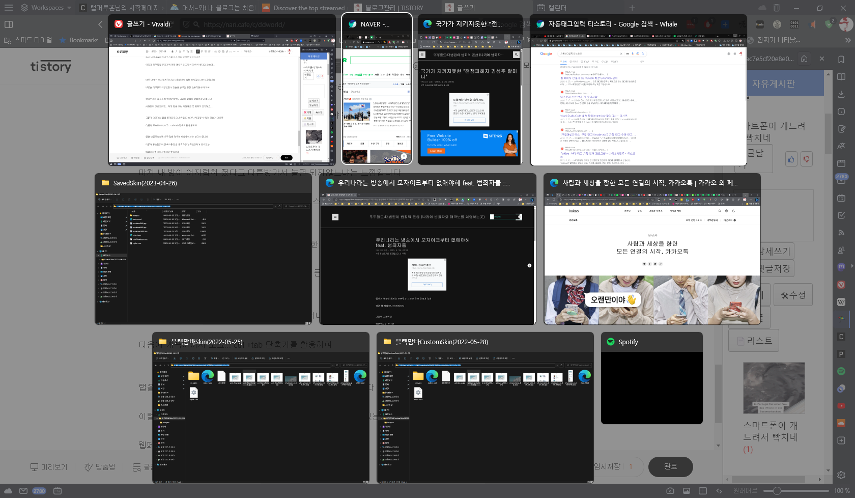Open the Reading List panel icon
This screenshot has height=498, width=855.
pyautogui.click(x=841, y=77)
